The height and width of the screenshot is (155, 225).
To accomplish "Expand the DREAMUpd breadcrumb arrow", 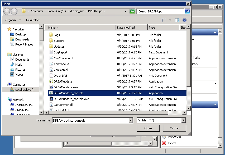I will tap(105, 11).
